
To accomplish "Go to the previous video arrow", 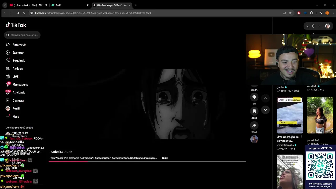I will (x=265, y=98).
